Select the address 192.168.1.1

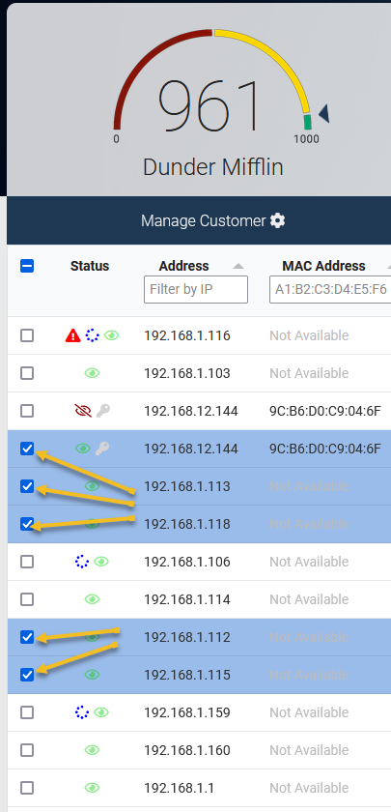(179, 788)
